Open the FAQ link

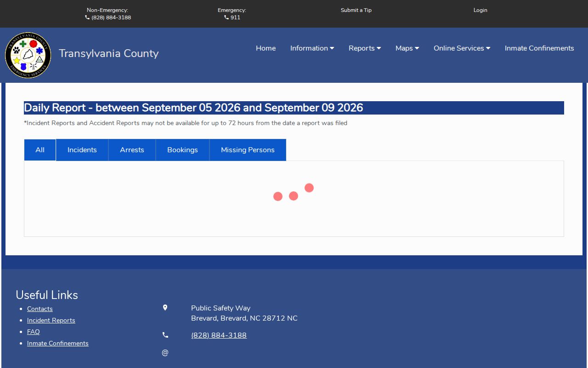(x=34, y=332)
